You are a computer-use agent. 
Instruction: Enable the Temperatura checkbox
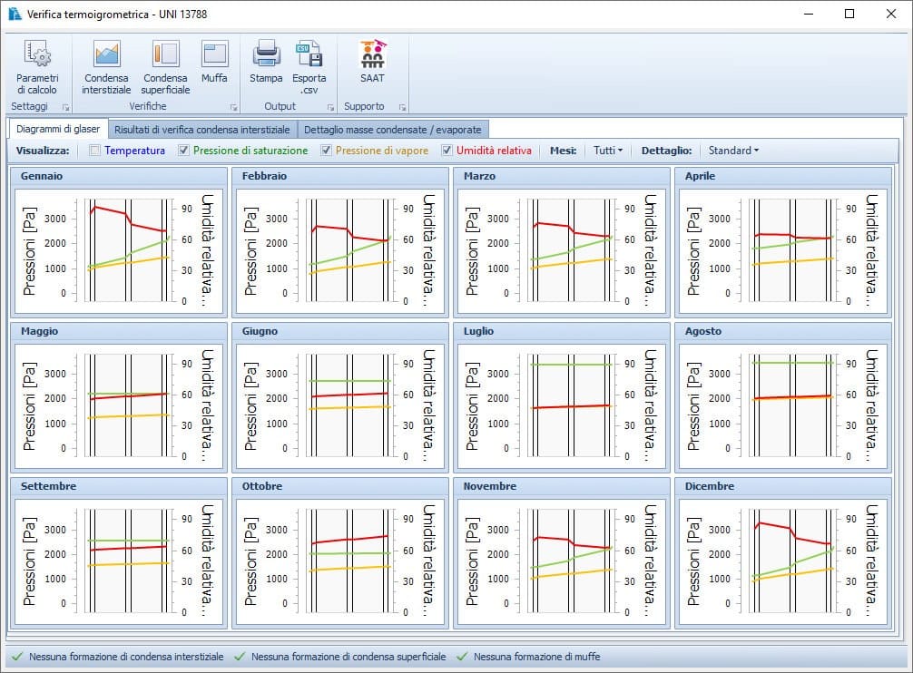click(x=96, y=151)
